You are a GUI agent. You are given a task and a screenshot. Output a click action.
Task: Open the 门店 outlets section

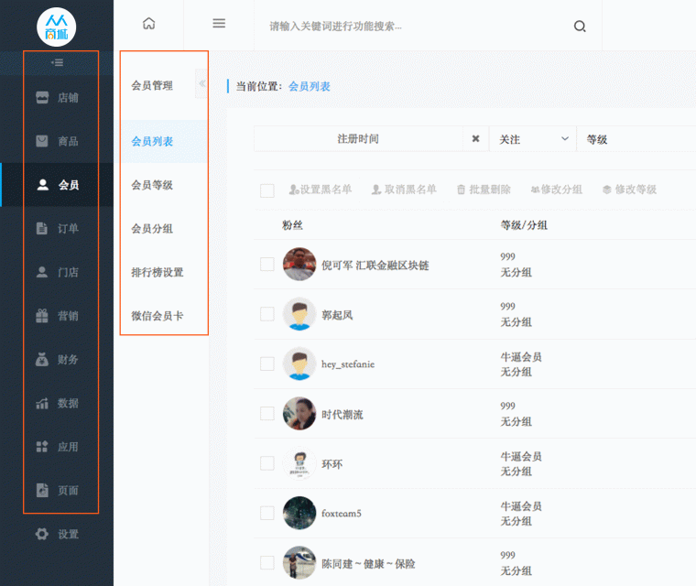coord(57,272)
